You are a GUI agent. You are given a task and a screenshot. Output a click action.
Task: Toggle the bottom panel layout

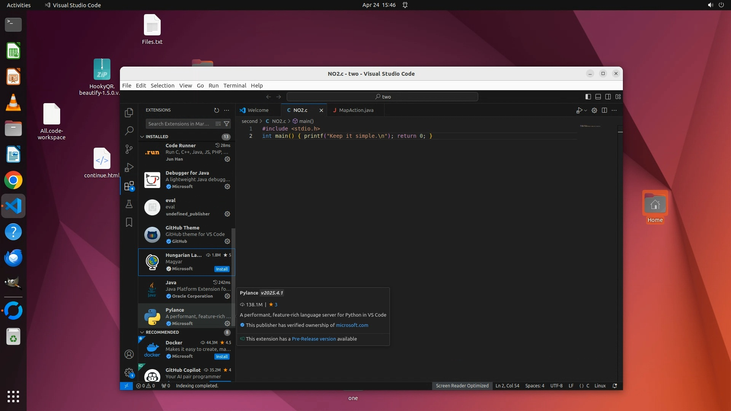[598, 97]
